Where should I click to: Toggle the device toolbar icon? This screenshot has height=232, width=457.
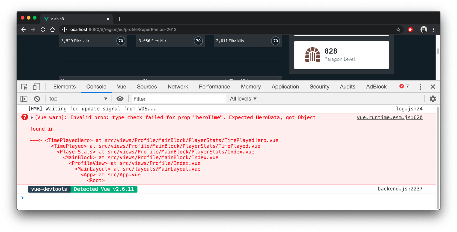tap(36, 87)
